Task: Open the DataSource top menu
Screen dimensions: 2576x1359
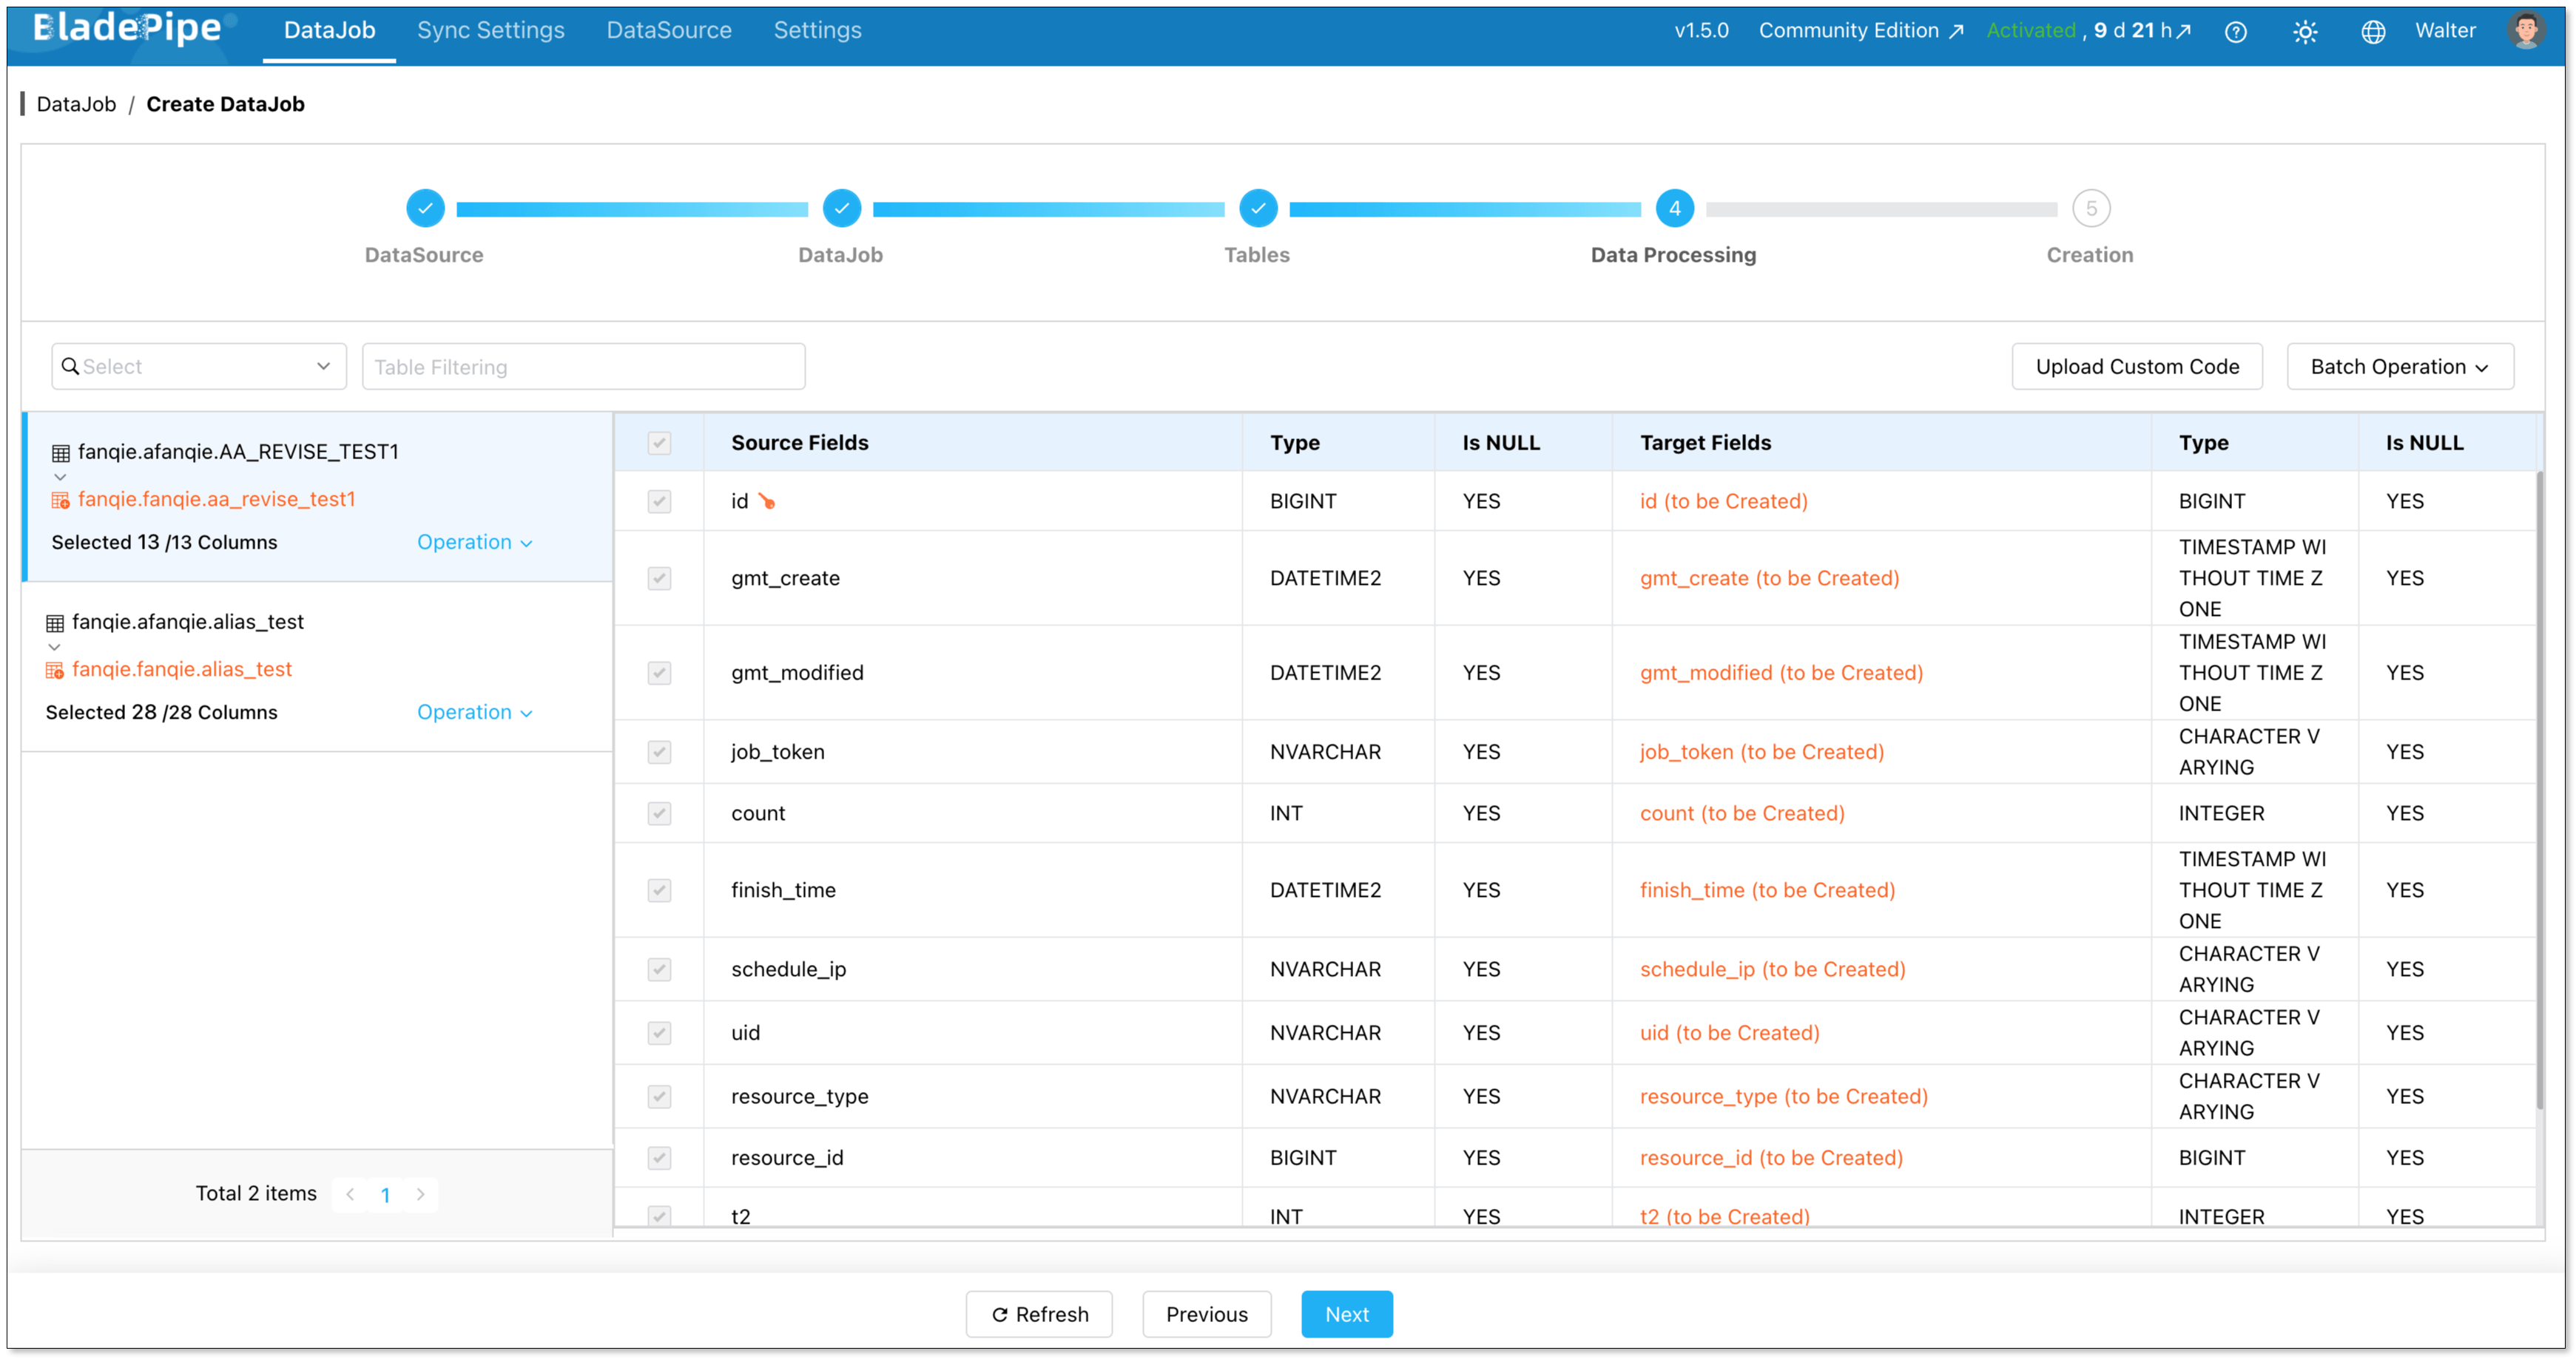Action: (668, 31)
